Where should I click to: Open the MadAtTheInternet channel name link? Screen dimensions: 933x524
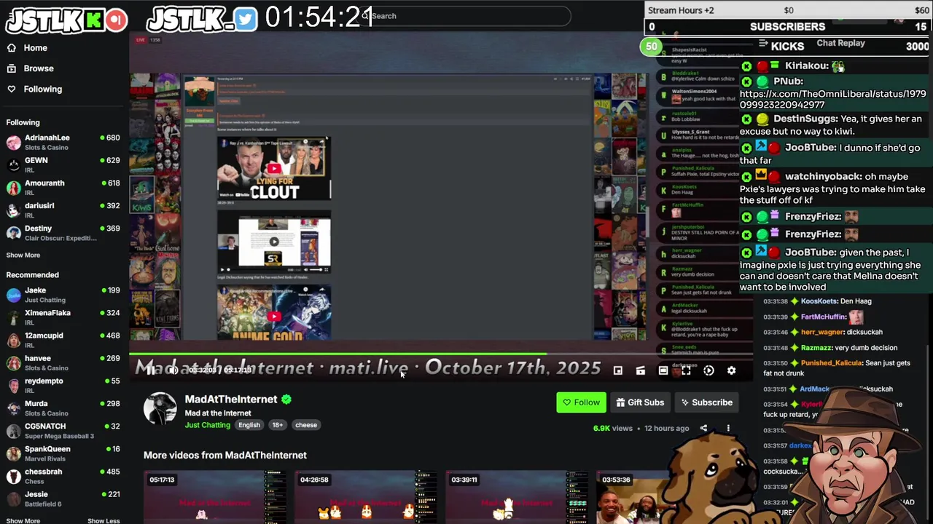tap(231, 399)
